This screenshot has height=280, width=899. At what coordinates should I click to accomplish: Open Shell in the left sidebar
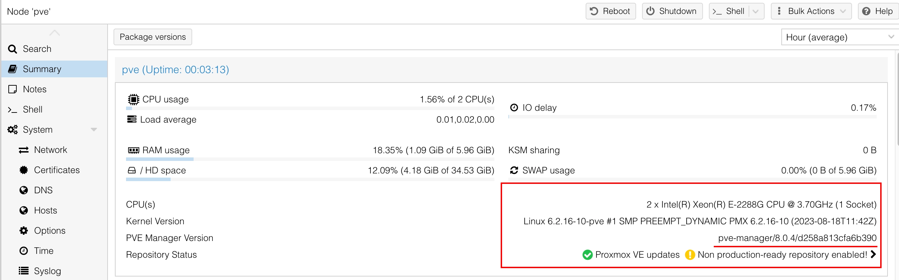tap(32, 110)
